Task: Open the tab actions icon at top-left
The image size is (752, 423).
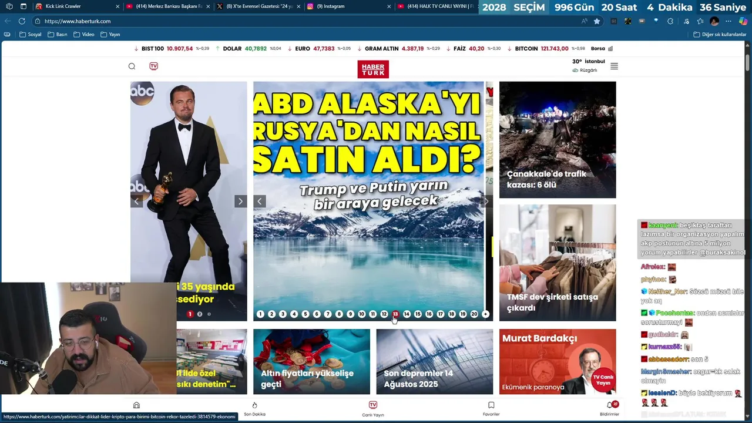Action: pyautogui.click(x=23, y=6)
